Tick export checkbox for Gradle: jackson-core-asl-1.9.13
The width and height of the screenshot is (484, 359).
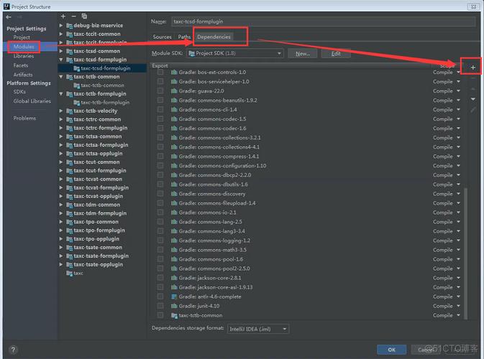coord(160,287)
